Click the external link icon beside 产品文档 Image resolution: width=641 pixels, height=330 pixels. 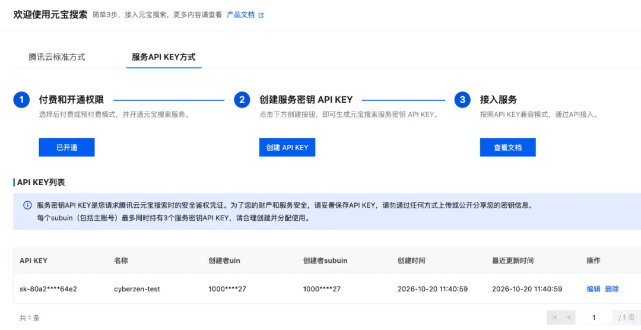tap(261, 15)
